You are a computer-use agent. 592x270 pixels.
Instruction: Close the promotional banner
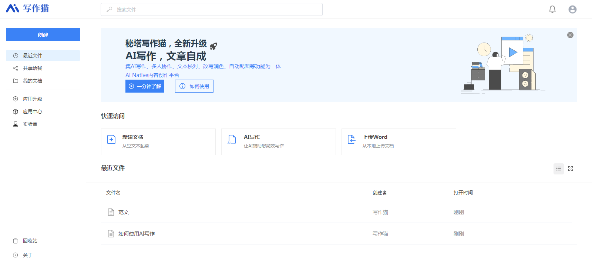570,35
